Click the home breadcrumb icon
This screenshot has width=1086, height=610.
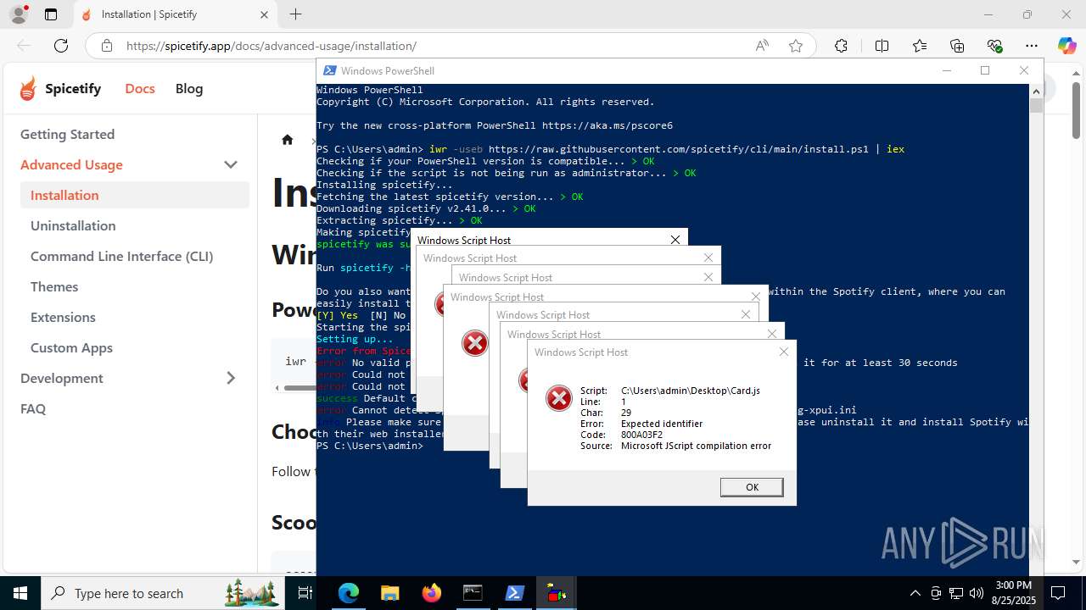pyautogui.click(x=288, y=140)
